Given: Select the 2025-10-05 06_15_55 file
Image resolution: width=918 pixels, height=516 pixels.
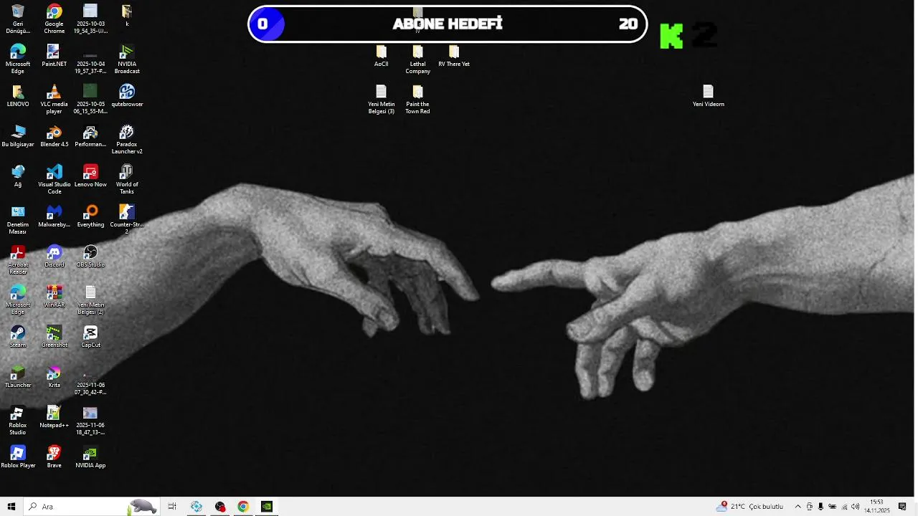Looking at the screenshot, I should pyautogui.click(x=90, y=100).
